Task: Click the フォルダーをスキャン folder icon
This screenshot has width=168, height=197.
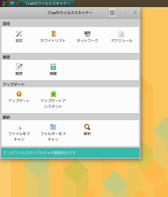Action: click(x=53, y=127)
